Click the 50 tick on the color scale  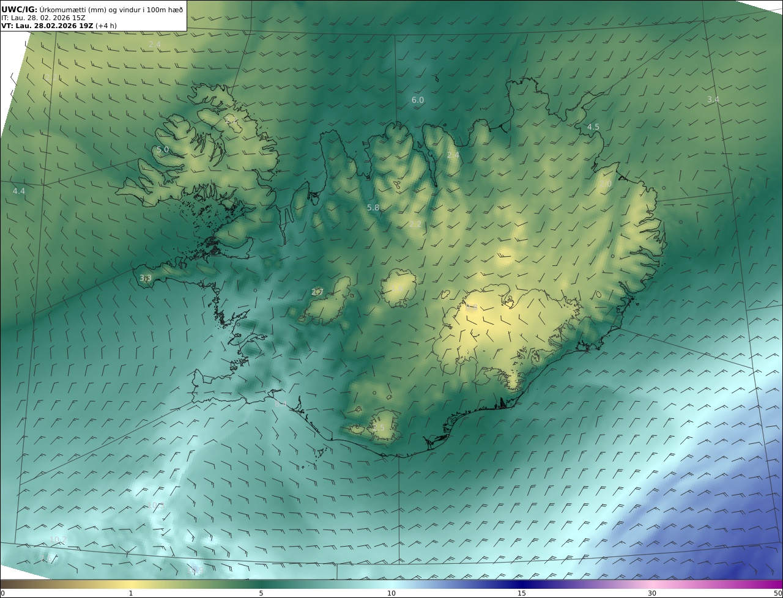[777, 593]
